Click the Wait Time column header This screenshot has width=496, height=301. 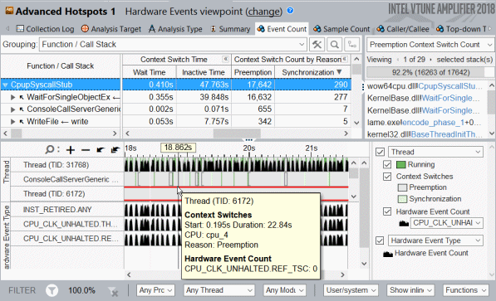tap(150, 72)
